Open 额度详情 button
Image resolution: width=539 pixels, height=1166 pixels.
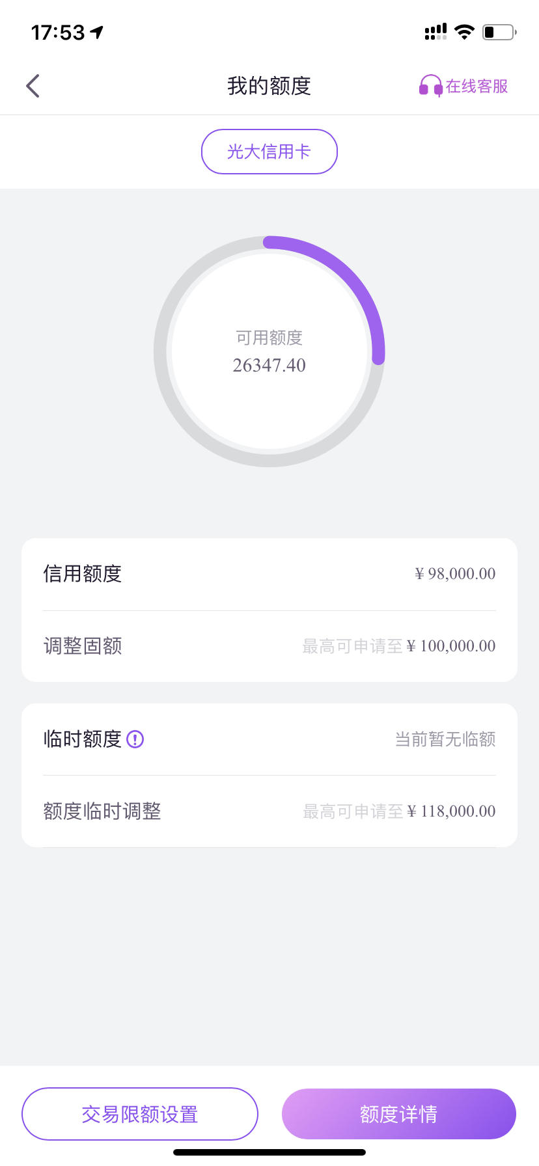399,1114
